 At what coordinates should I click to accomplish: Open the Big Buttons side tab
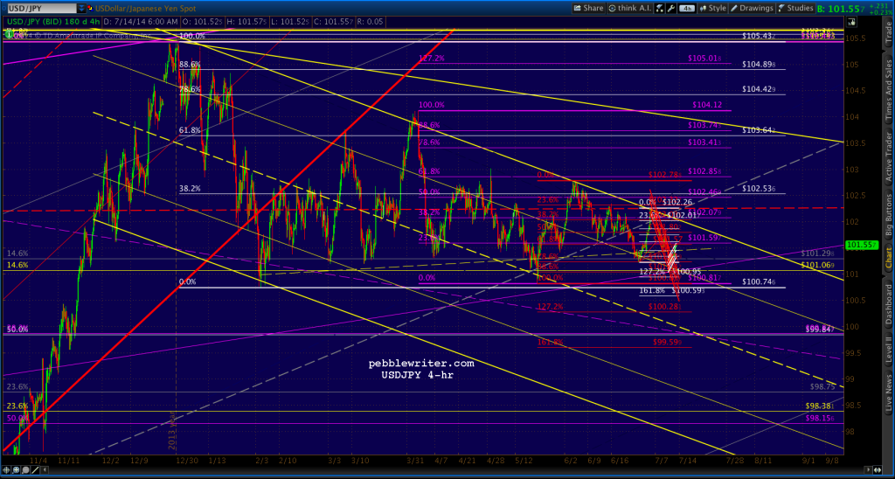[x=888, y=213]
